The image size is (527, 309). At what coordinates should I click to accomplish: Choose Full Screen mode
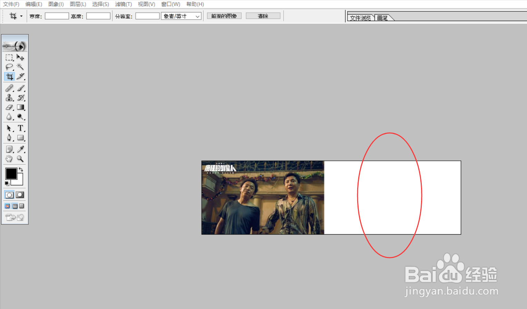(22, 206)
